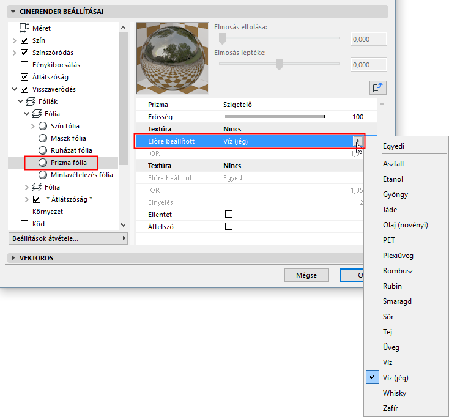
Task: Expand the Szín tree item
Action: click(14, 40)
